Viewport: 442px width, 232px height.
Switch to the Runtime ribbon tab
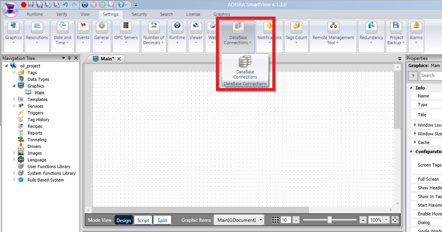tap(35, 14)
